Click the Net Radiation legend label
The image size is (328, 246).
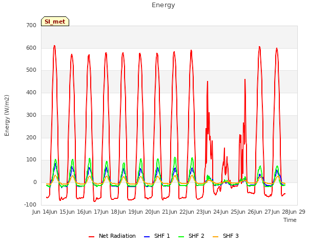[x=117, y=236]
